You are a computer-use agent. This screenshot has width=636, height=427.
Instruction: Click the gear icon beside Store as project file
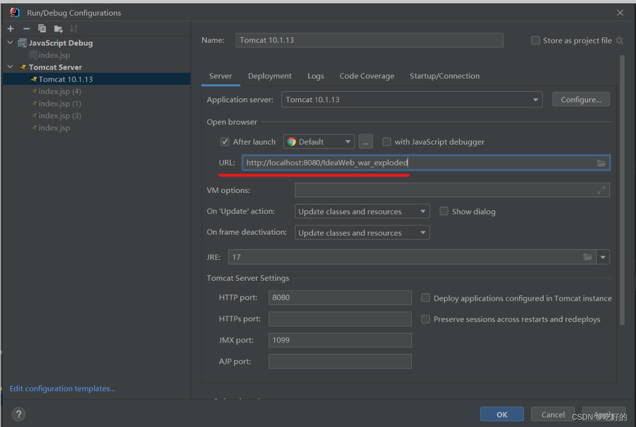click(619, 41)
